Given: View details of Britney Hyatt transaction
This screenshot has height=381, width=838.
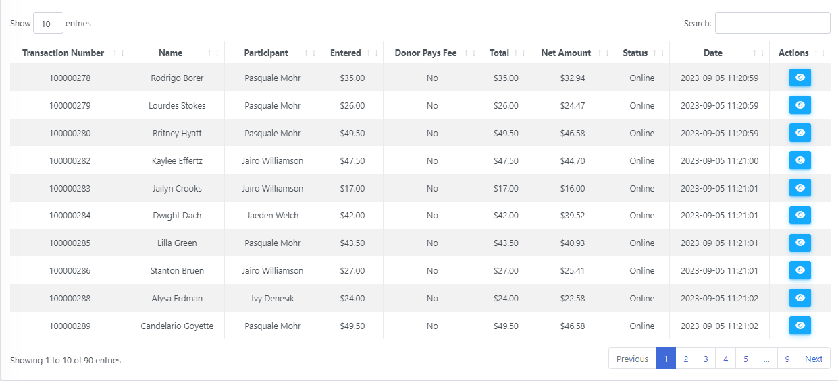Looking at the screenshot, I should (800, 133).
